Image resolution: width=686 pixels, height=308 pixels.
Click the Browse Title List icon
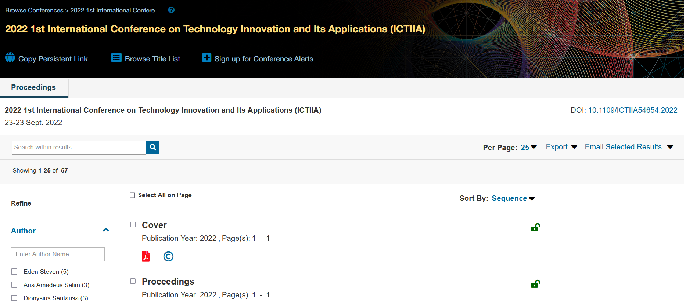[116, 58]
